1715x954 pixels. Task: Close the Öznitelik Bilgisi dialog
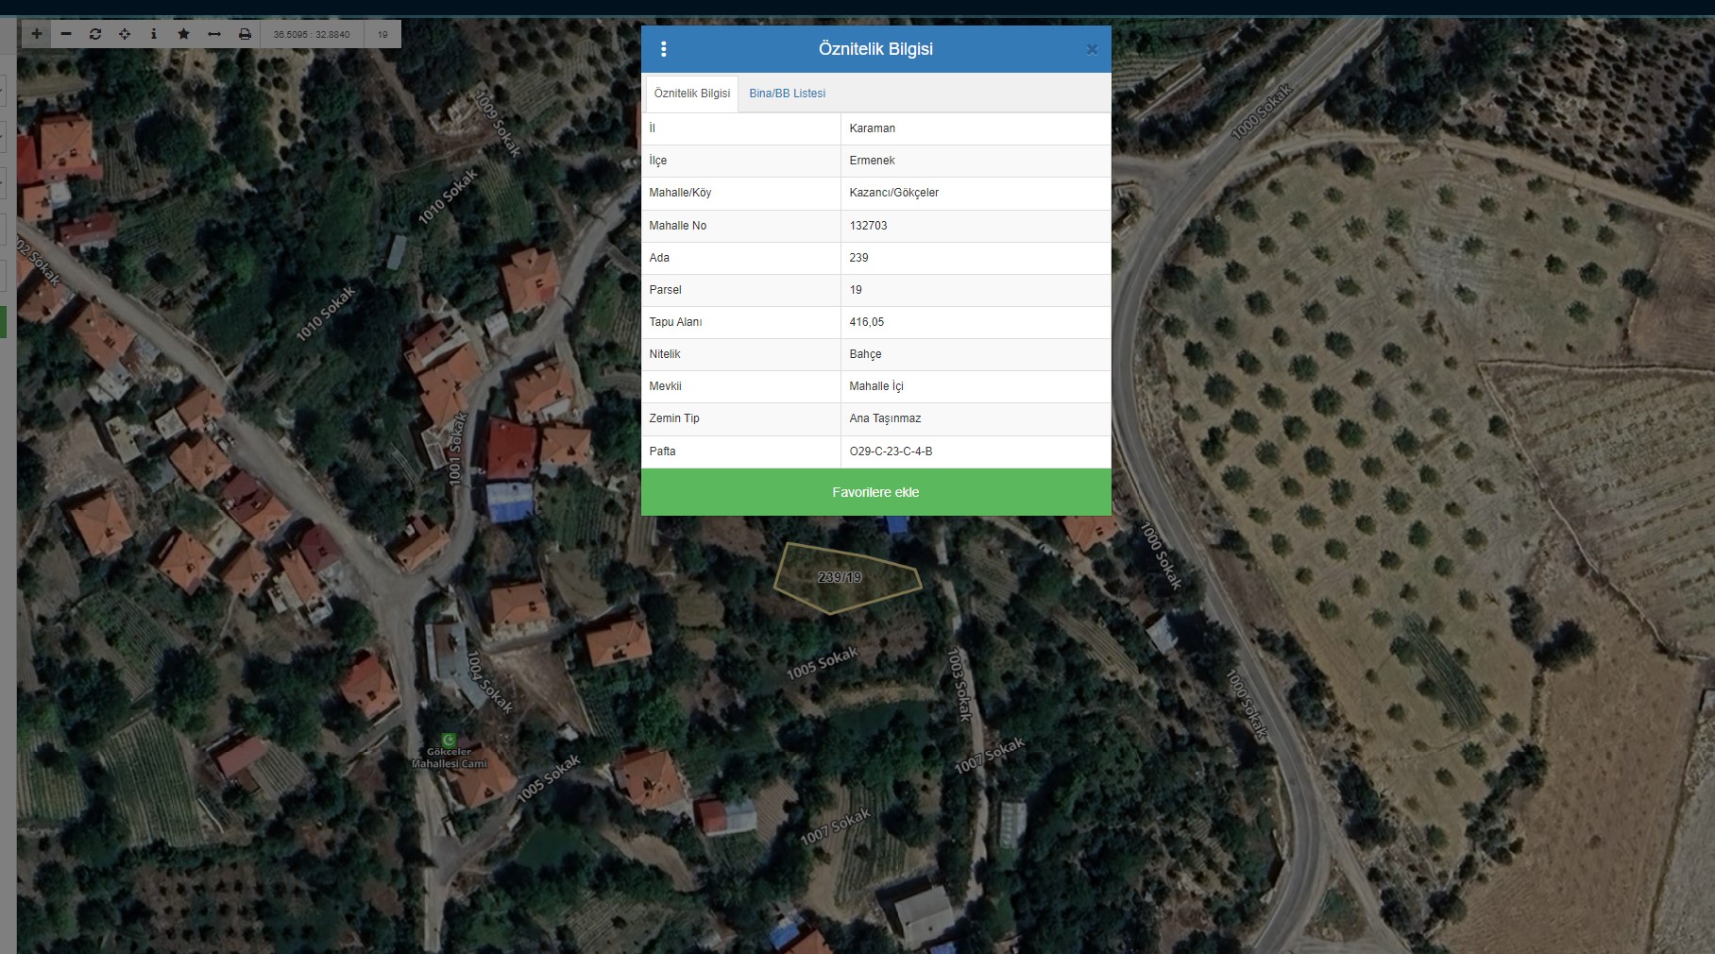coord(1092,49)
